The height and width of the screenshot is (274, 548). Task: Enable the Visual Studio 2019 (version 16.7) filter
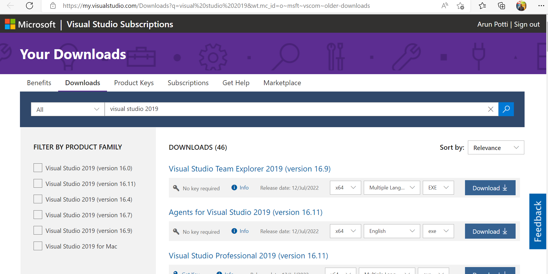click(38, 215)
